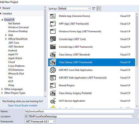Image resolution: width=139 pixels, height=124 pixels.
Task: Select Windows Forms App (.NET Framework) text
Action: (x=80, y=31)
